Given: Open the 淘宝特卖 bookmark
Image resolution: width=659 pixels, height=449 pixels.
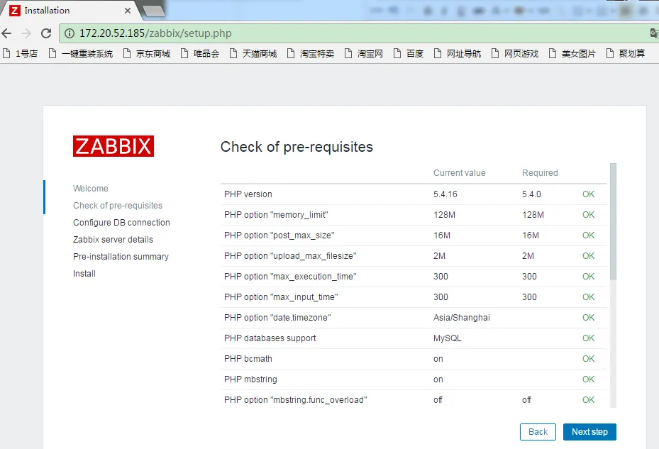Looking at the screenshot, I should (x=311, y=53).
